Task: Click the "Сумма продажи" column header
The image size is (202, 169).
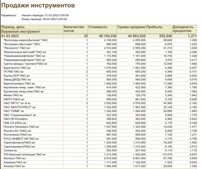Action: [131, 27]
